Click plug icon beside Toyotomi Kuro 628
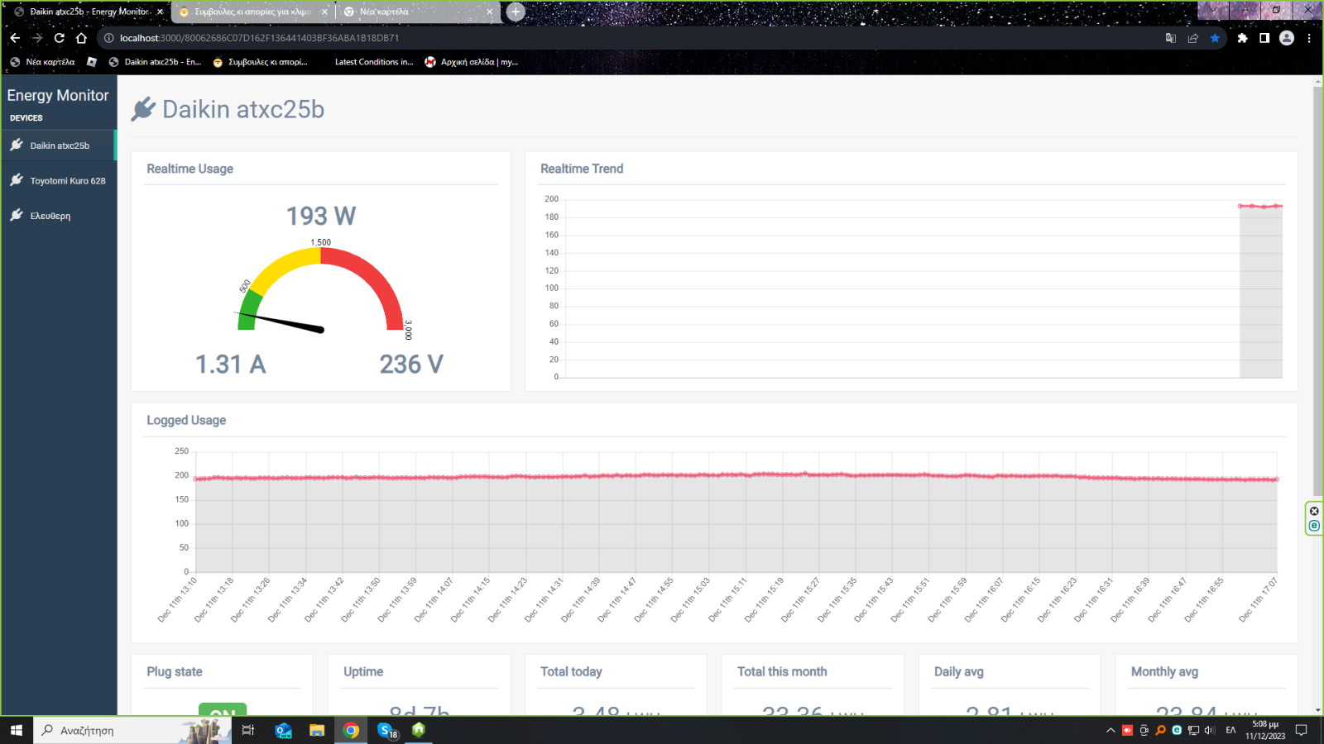The width and height of the screenshot is (1324, 744). pyautogui.click(x=17, y=179)
